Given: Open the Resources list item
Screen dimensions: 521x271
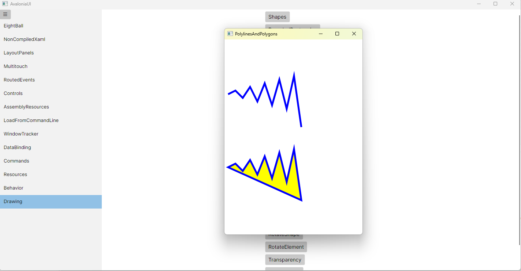Looking at the screenshot, I should click(x=51, y=175).
